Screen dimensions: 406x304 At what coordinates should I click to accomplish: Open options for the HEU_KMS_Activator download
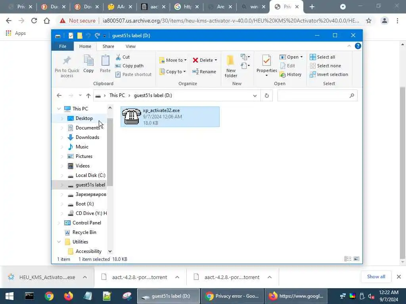click(85, 277)
